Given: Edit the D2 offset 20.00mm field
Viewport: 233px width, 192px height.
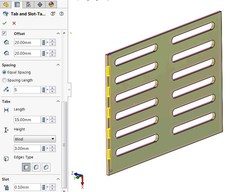Looking at the screenshot, I should pyautogui.click(x=27, y=53).
